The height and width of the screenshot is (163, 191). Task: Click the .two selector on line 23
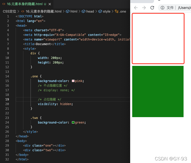[x=34, y=118]
